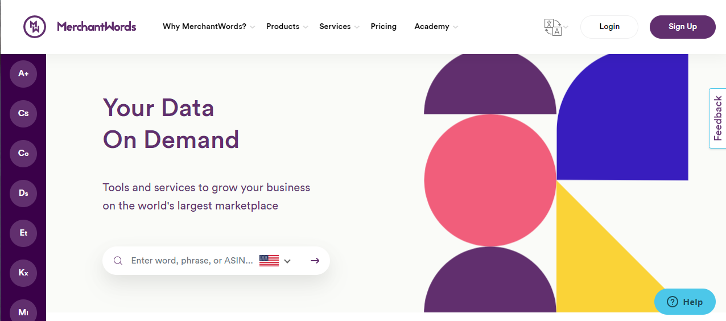
Task: Select the Cs sidebar icon
Action: [x=23, y=113]
